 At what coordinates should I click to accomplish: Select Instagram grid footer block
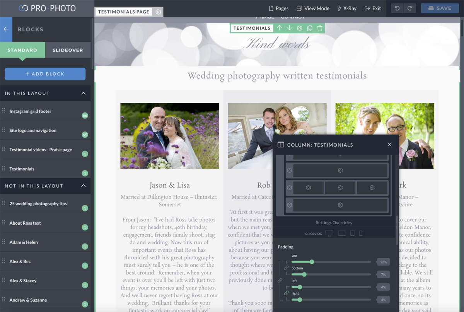pos(45,111)
